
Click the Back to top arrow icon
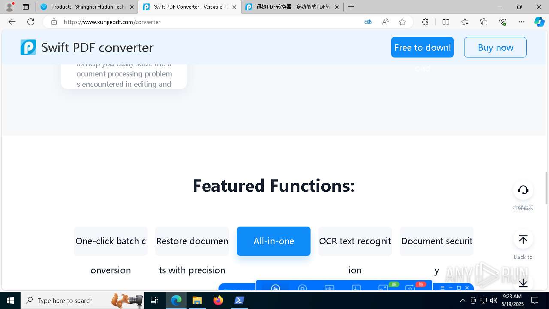point(523,239)
